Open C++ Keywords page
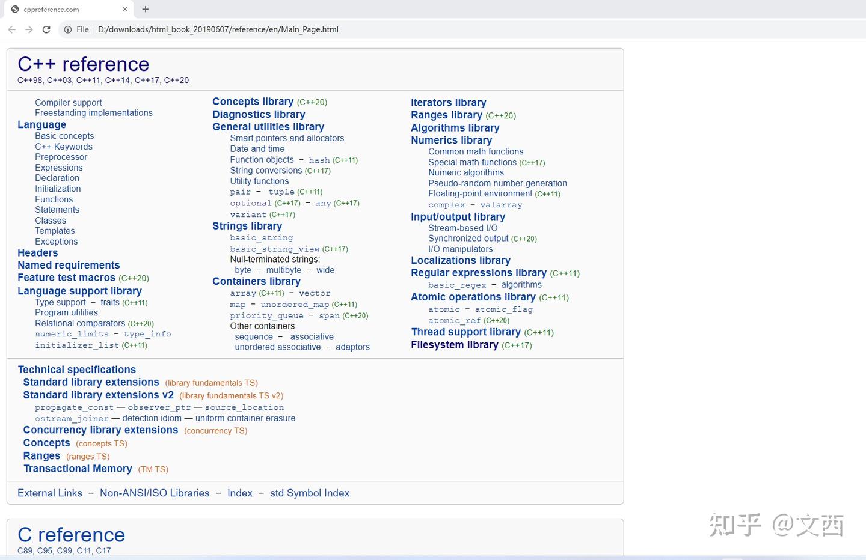Viewport: 866px width, 560px height. click(64, 147)
